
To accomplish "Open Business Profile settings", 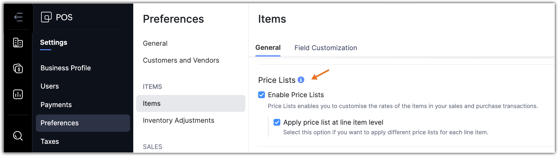I will [x=66, y=68].
